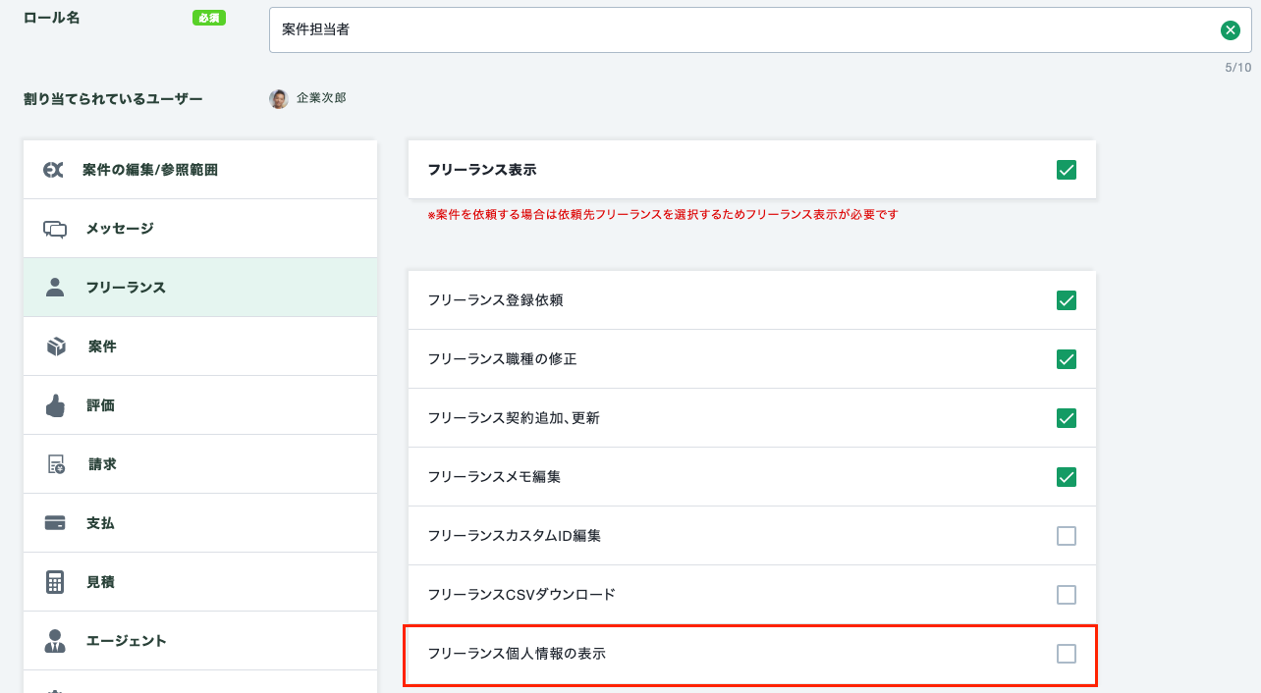The image size is (1261, 693).
Task: Enable フリーランス個人情報の表示 checkbox
Action: (1067, 654)
